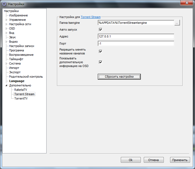Select Родительский контроль item

(26, 77)
